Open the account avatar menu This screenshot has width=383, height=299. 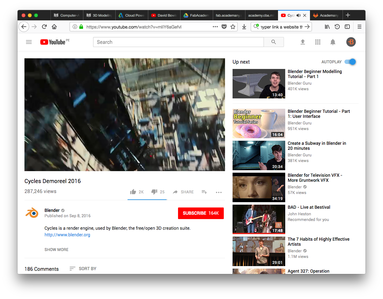(351, 42)
